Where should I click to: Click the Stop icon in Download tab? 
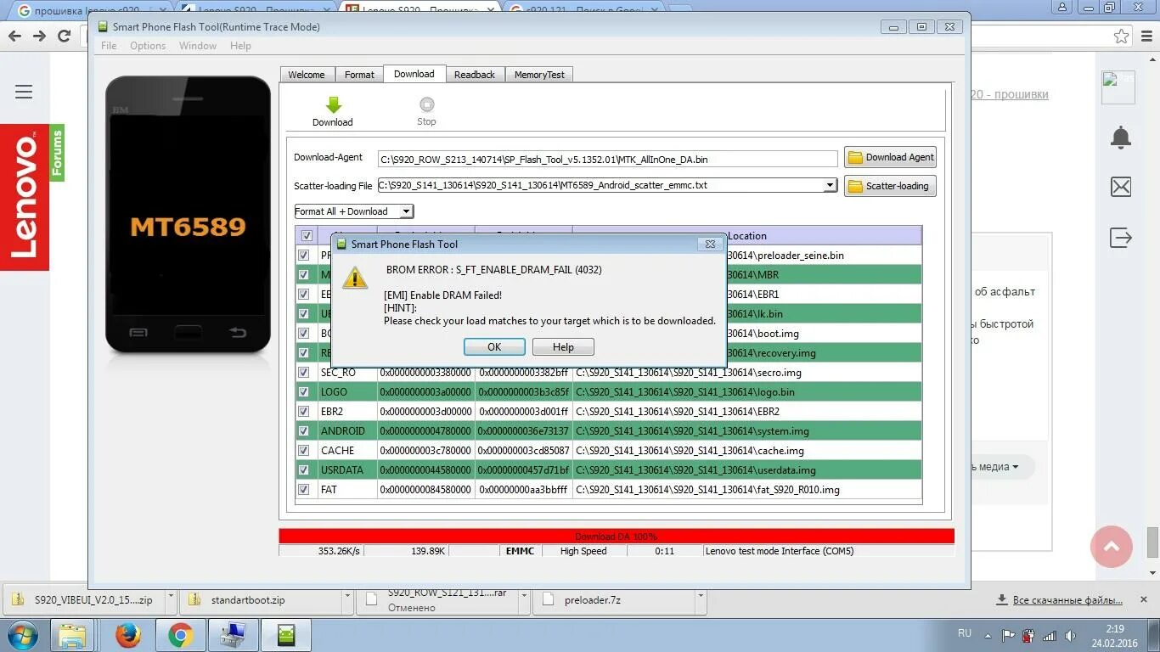[425, 104]
